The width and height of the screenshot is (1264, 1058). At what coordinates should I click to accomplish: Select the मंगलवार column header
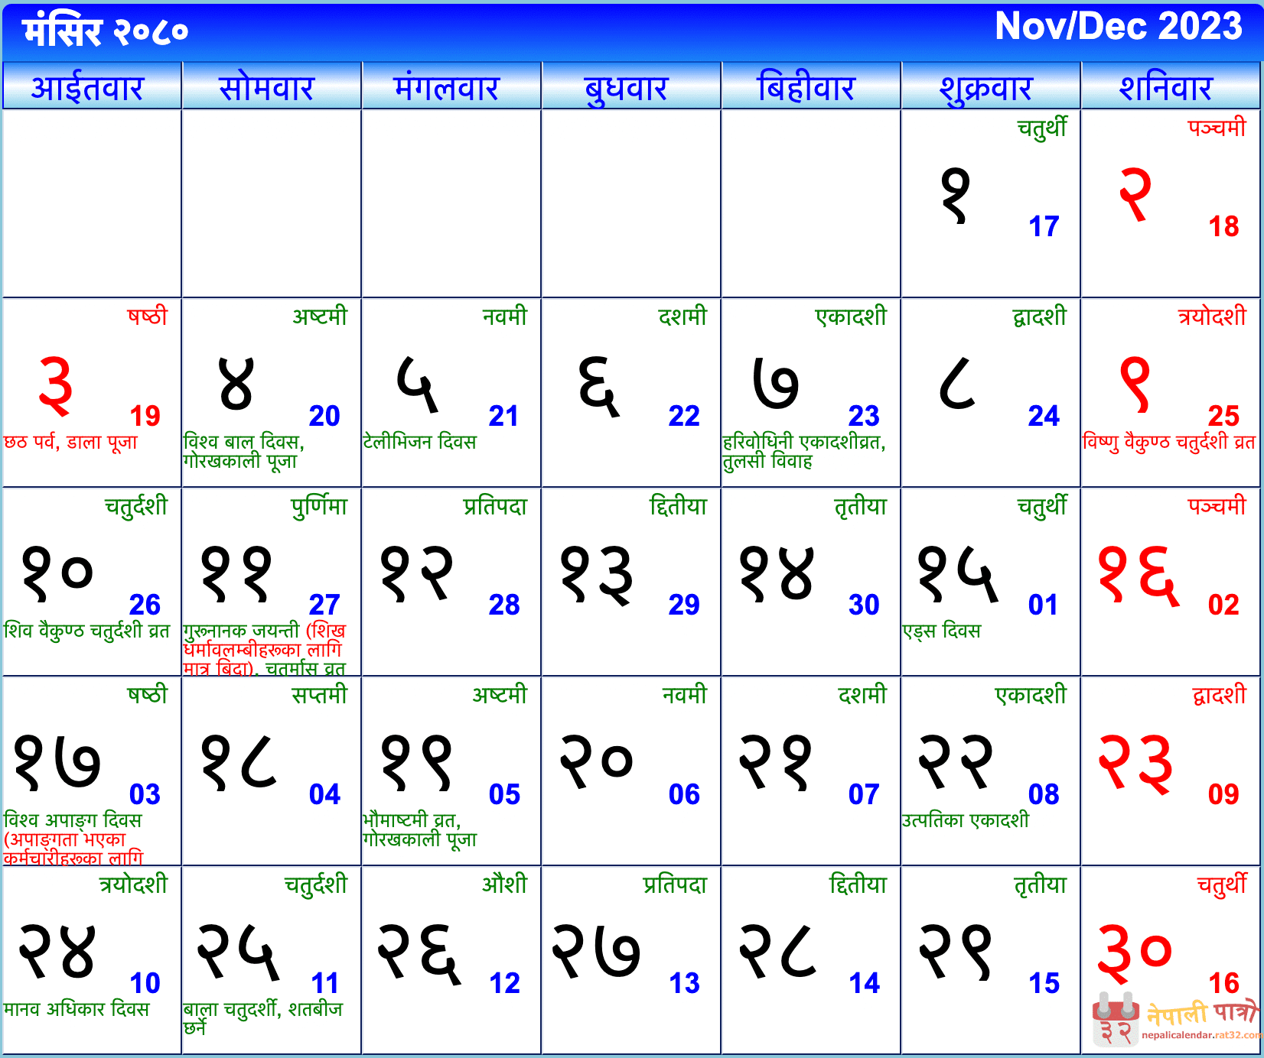[451, 86]
